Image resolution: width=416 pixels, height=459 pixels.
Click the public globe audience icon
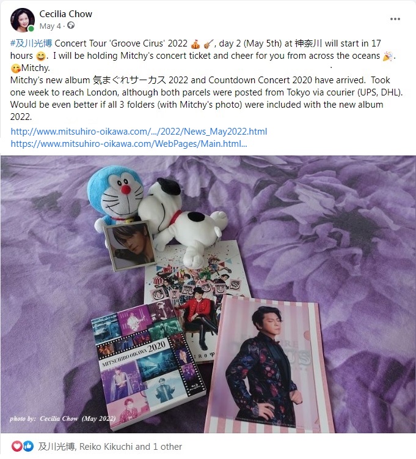click(x=71, y=26)
